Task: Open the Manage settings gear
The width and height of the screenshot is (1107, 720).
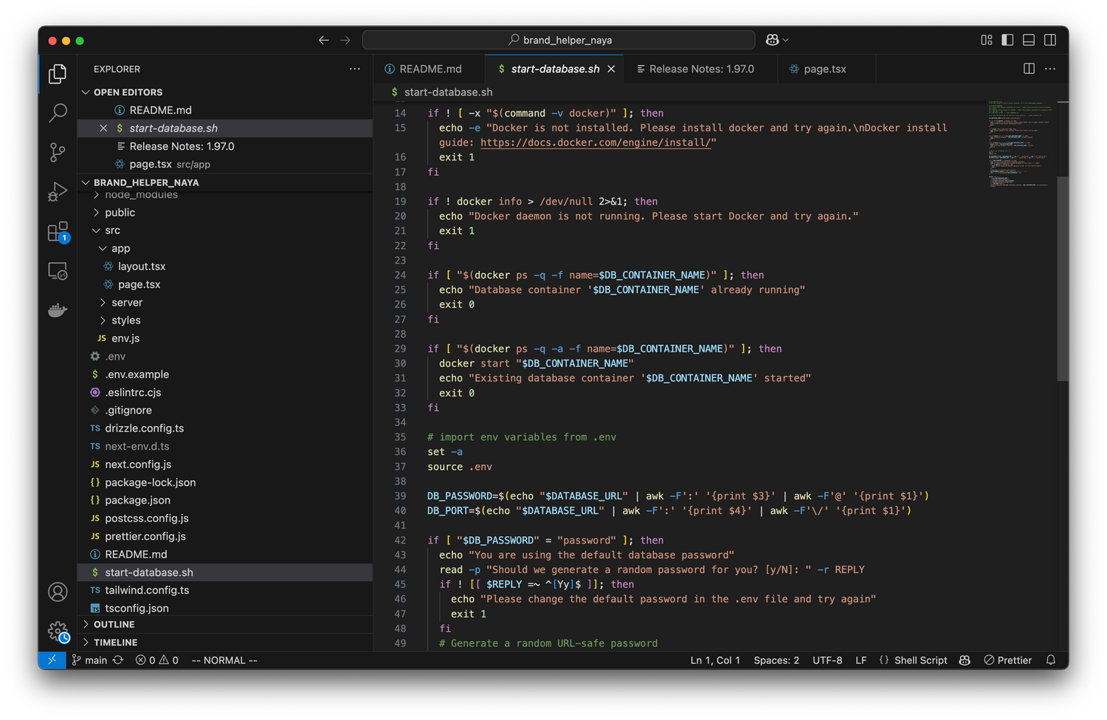Action: click(57, 631)
